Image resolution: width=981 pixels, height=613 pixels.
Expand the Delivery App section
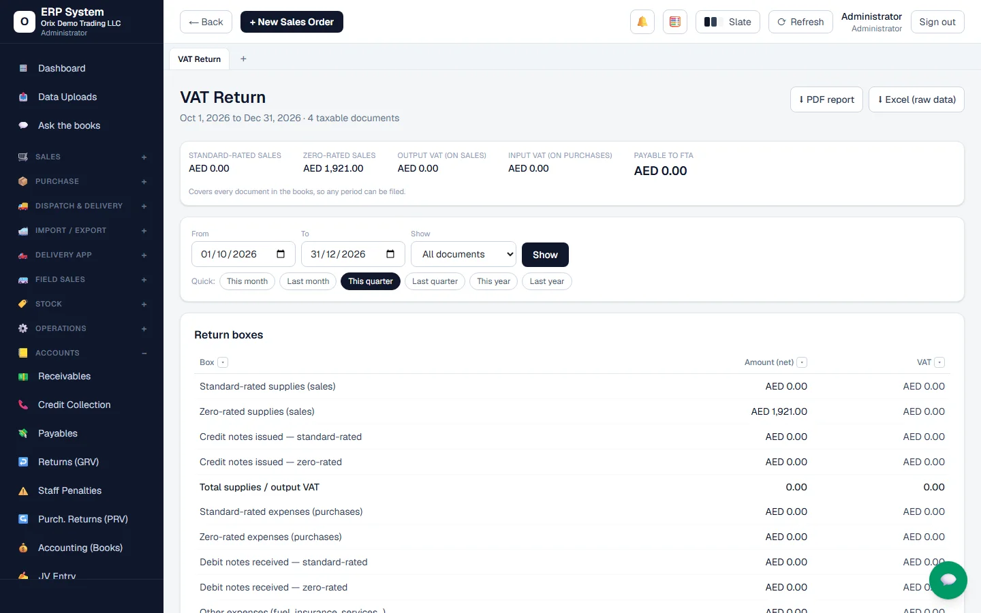(144, 255)
